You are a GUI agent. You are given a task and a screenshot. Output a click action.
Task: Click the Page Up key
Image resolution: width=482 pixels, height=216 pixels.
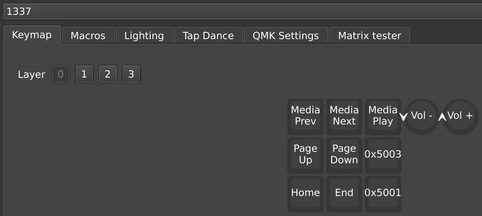tap(305, 155)
